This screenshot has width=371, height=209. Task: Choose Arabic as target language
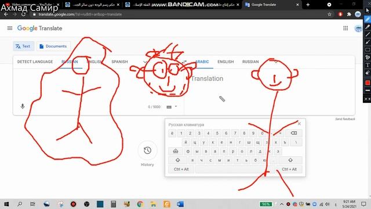click(x=202, y=62)
